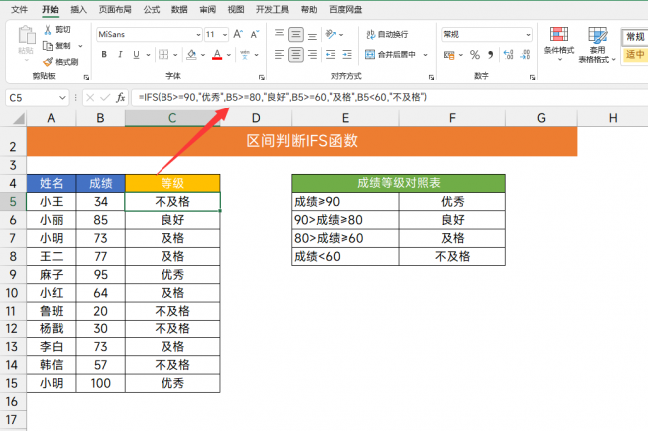The height and width of the screenshot is (431, 648).
Task: Toggle Align Right
Action: [x=312, y=54]
